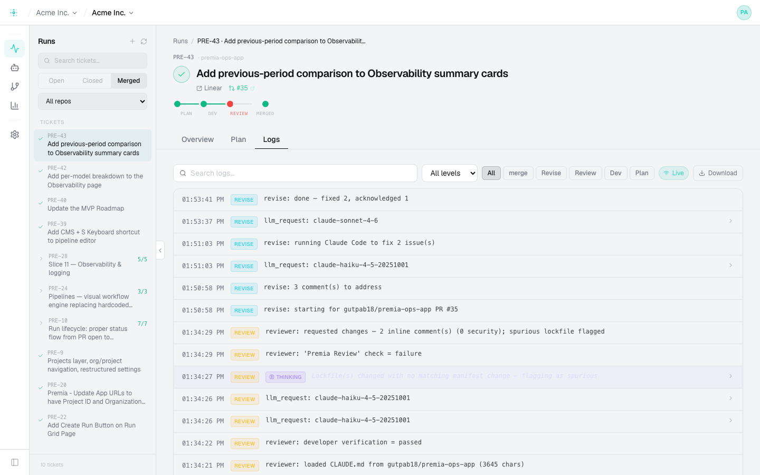
Task: Filter logs by Plan chip
Action: 642,173
